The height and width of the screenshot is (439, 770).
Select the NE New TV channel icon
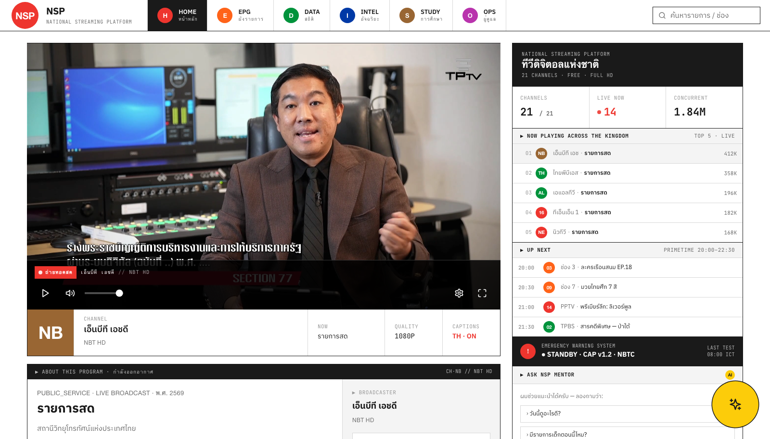tap(541, 232)
